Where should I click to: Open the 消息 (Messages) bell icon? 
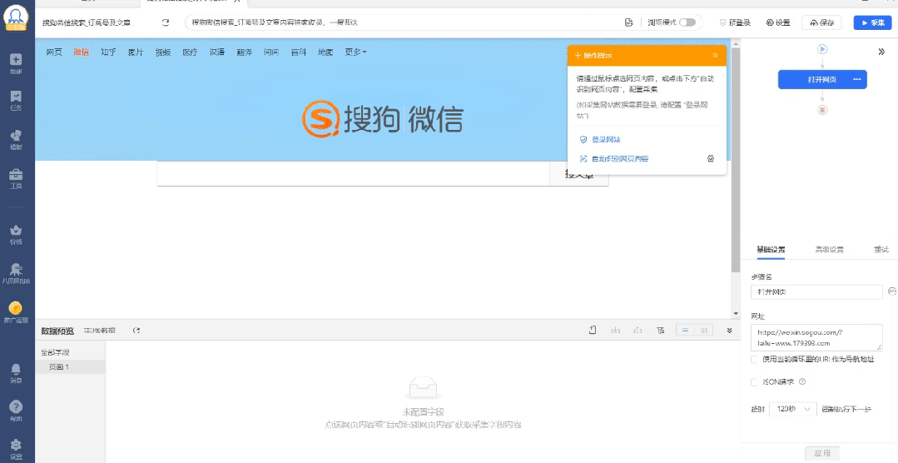(16, 368)
